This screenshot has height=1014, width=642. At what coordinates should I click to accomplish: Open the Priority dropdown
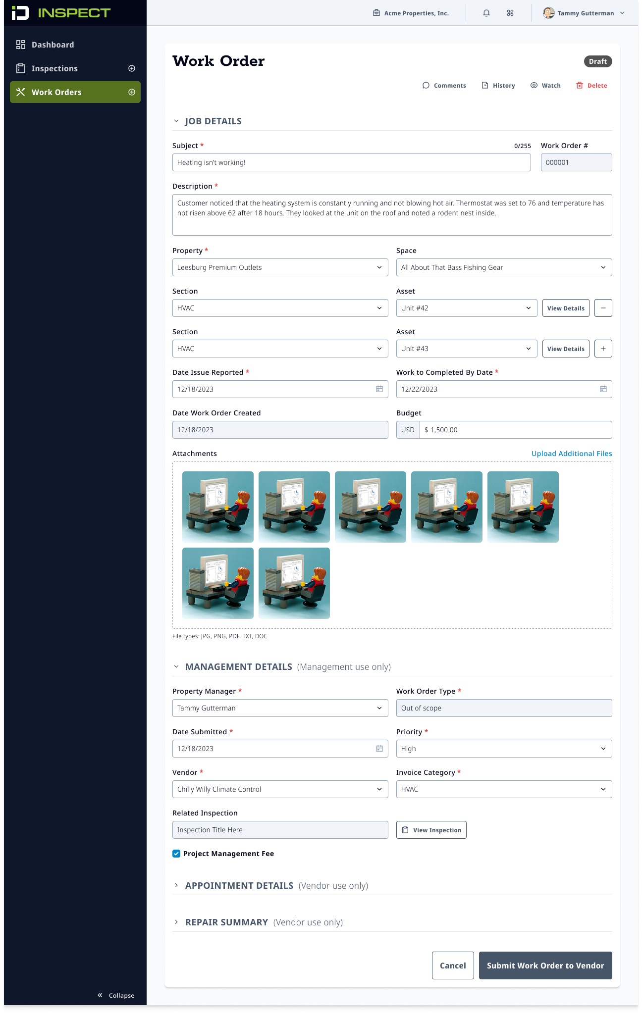click(504, 749)
